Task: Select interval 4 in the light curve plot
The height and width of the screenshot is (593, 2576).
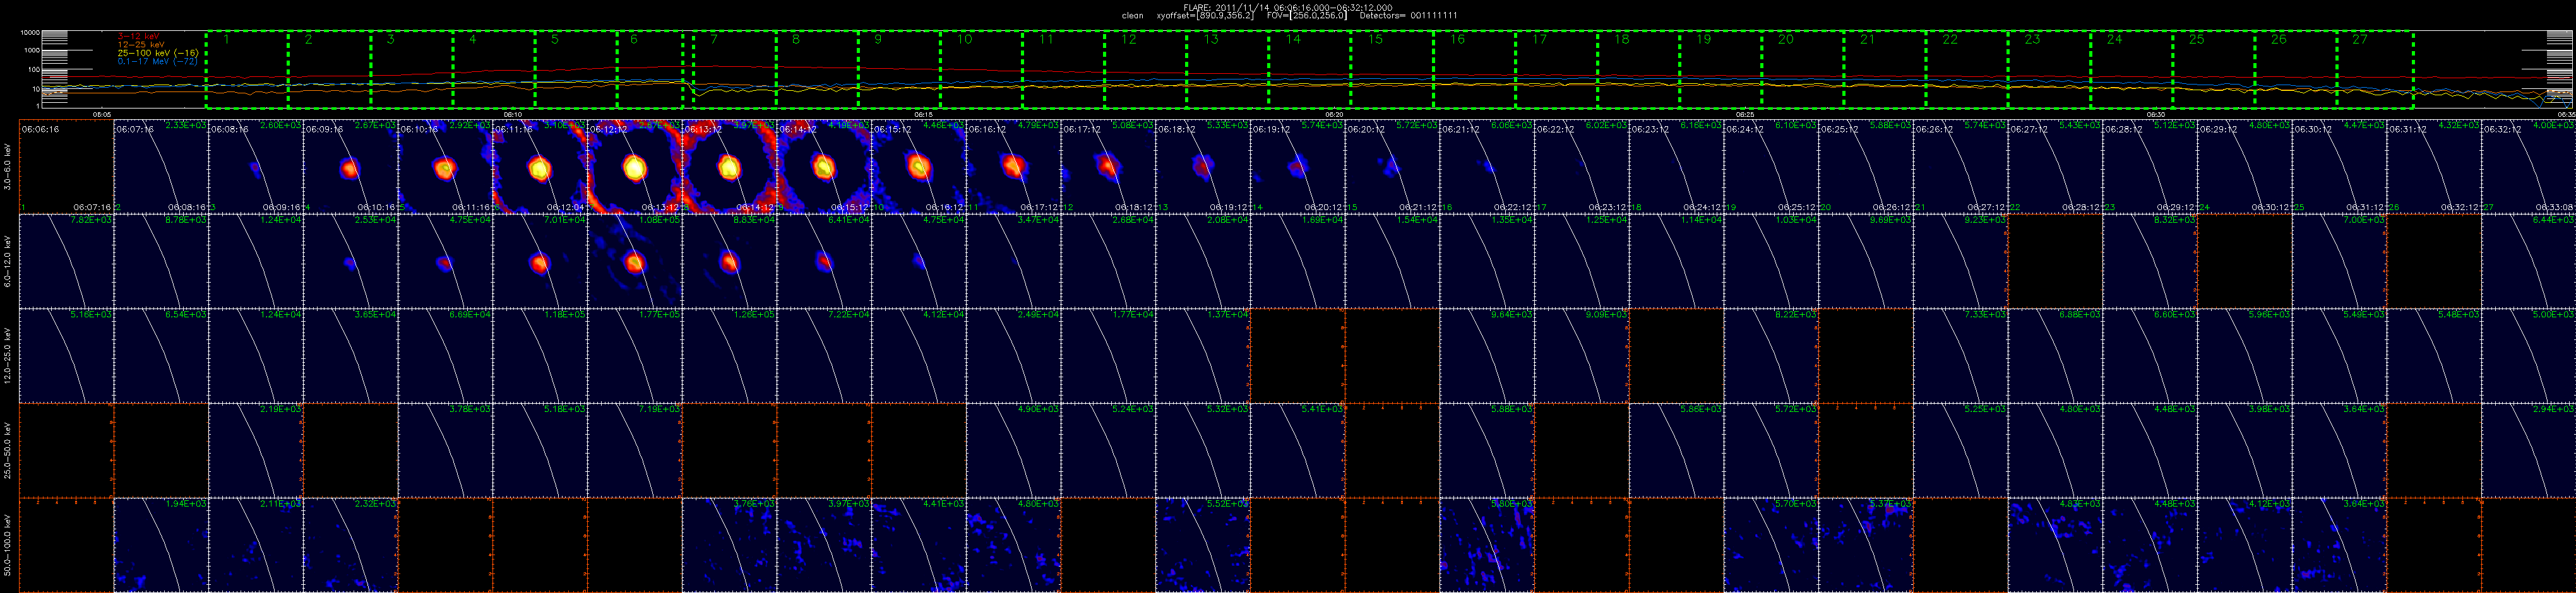Action: pyautogui.click(x=494, y=69)
